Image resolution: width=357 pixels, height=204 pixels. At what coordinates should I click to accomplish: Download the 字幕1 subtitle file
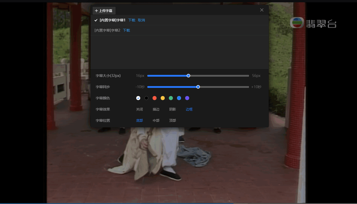(x=132, y=20)
